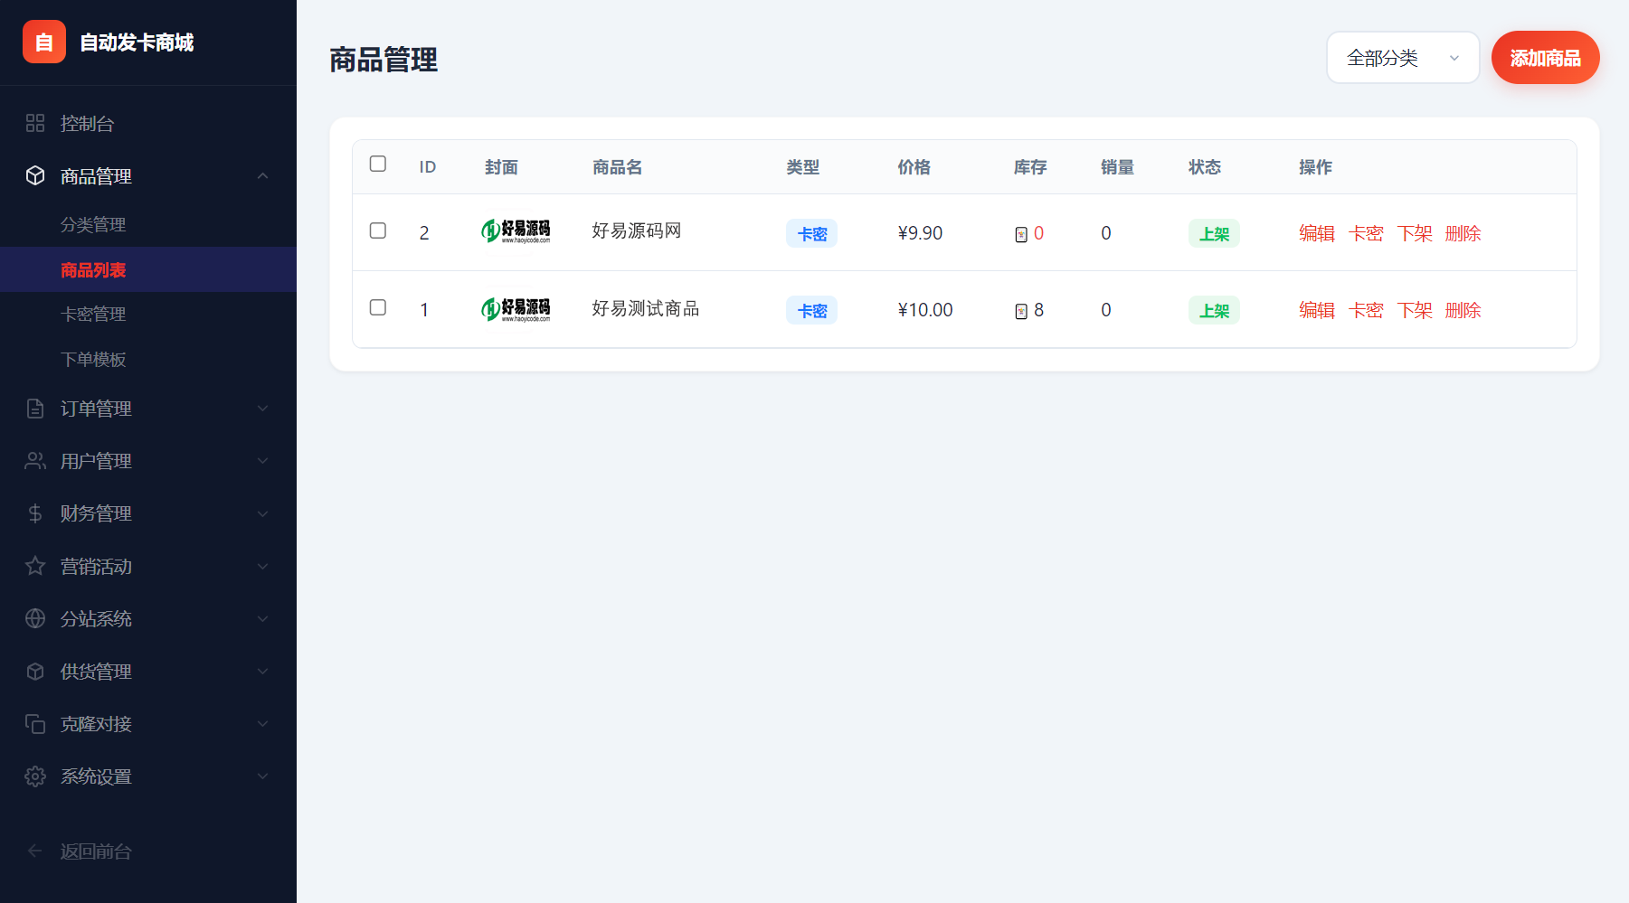Click the dashboard icon next to 控制台

pyautogui.click(x=35, y=123)
